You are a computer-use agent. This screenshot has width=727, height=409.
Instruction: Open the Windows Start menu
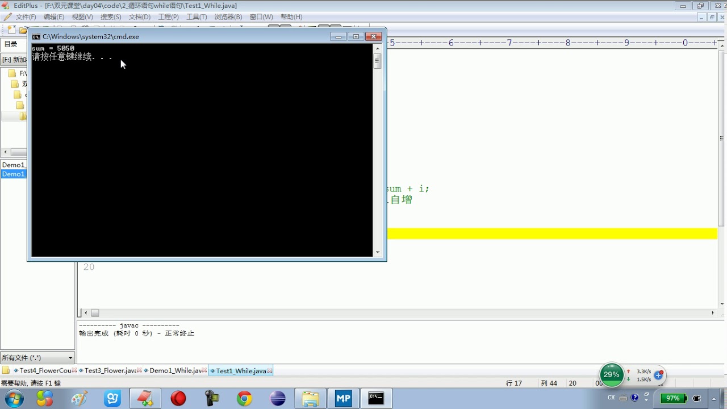click(x=14, y=399)
